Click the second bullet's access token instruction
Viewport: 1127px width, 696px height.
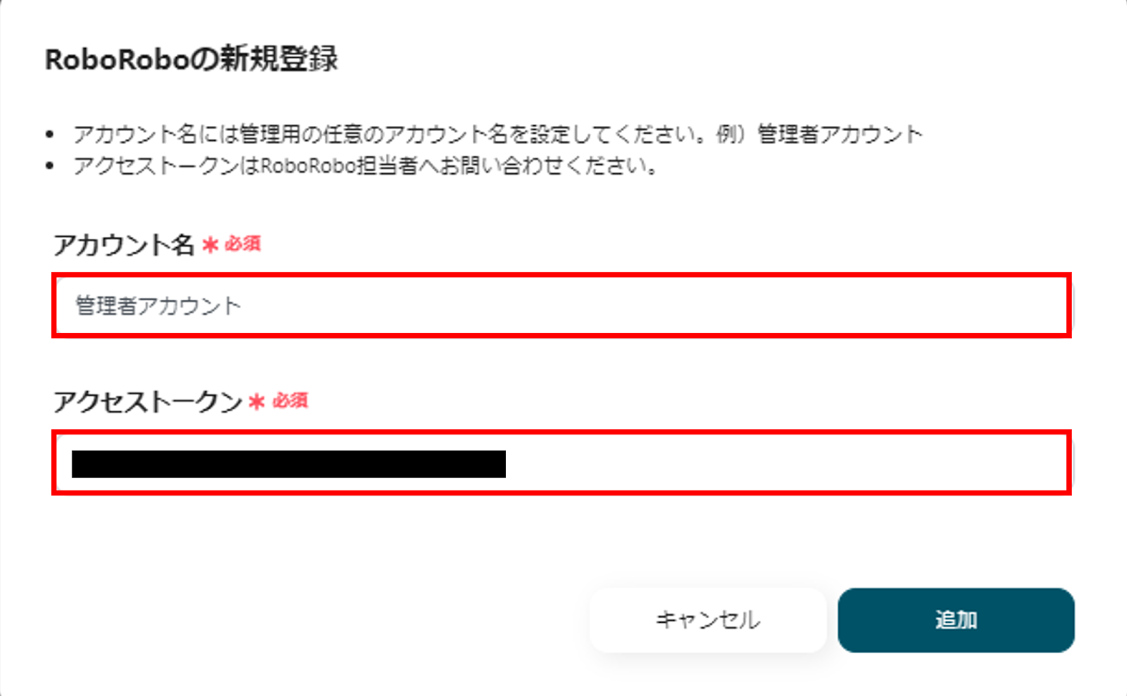(366, 166)
